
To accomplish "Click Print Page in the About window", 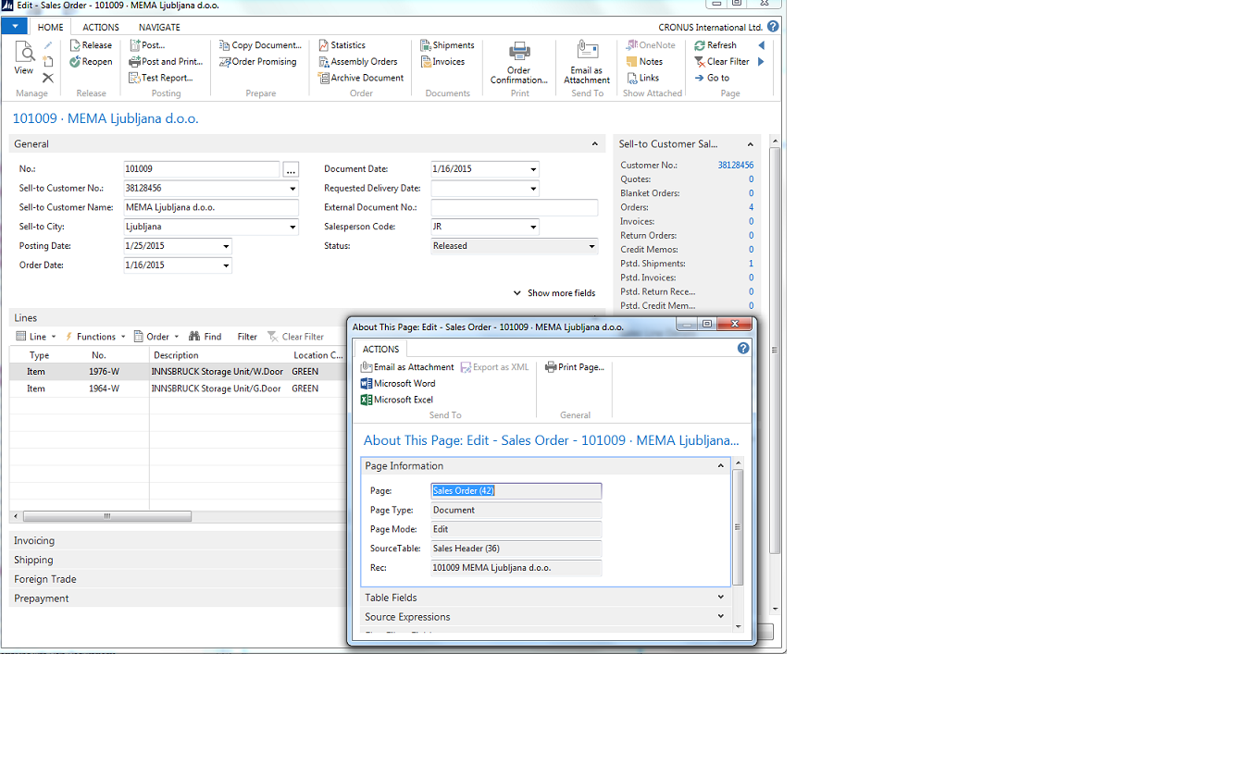I will click(574, 366).
